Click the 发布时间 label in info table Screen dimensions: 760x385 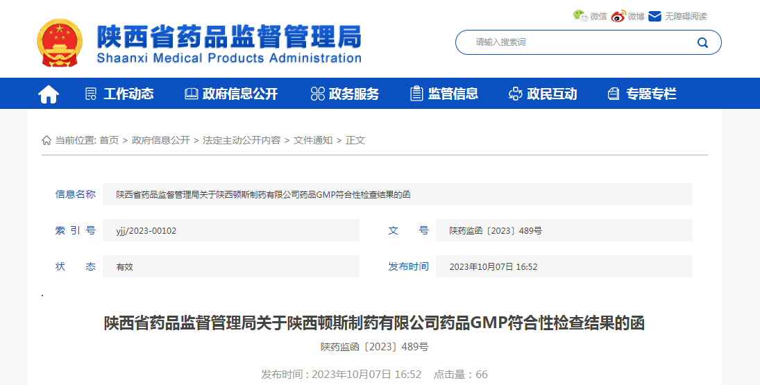pos(408,266)
